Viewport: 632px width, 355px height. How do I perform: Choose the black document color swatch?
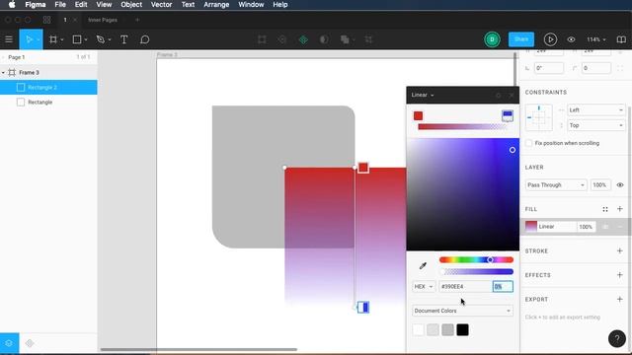tap(462, 330)
